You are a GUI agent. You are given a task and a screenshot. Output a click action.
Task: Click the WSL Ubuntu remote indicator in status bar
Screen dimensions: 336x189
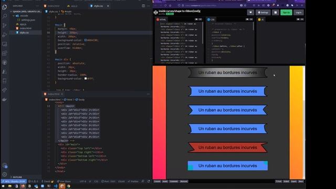coord(14,181)
